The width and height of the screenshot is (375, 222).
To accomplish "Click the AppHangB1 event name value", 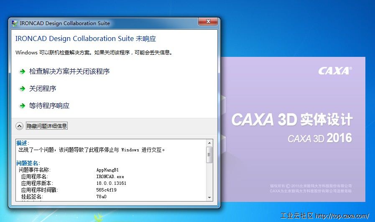I will tap(107, 170).
